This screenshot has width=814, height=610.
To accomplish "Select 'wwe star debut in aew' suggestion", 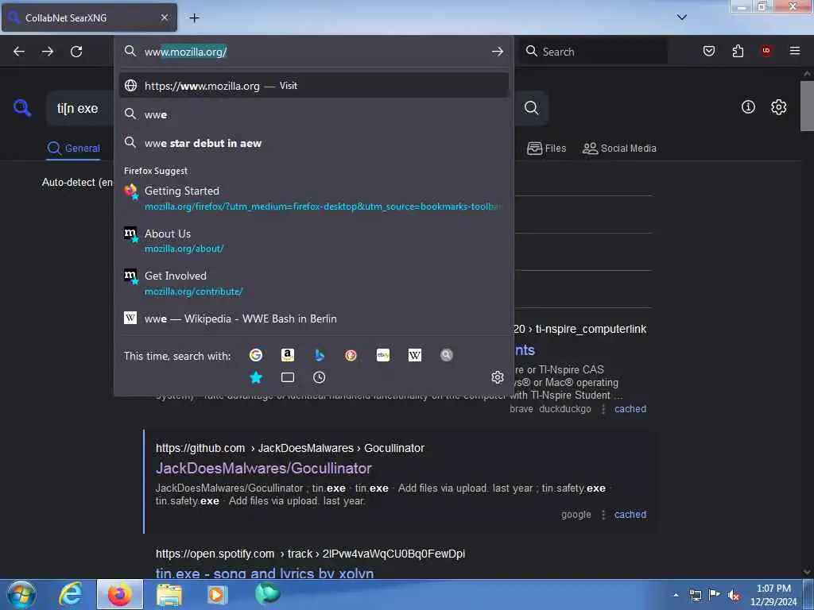I will point(314,143).
